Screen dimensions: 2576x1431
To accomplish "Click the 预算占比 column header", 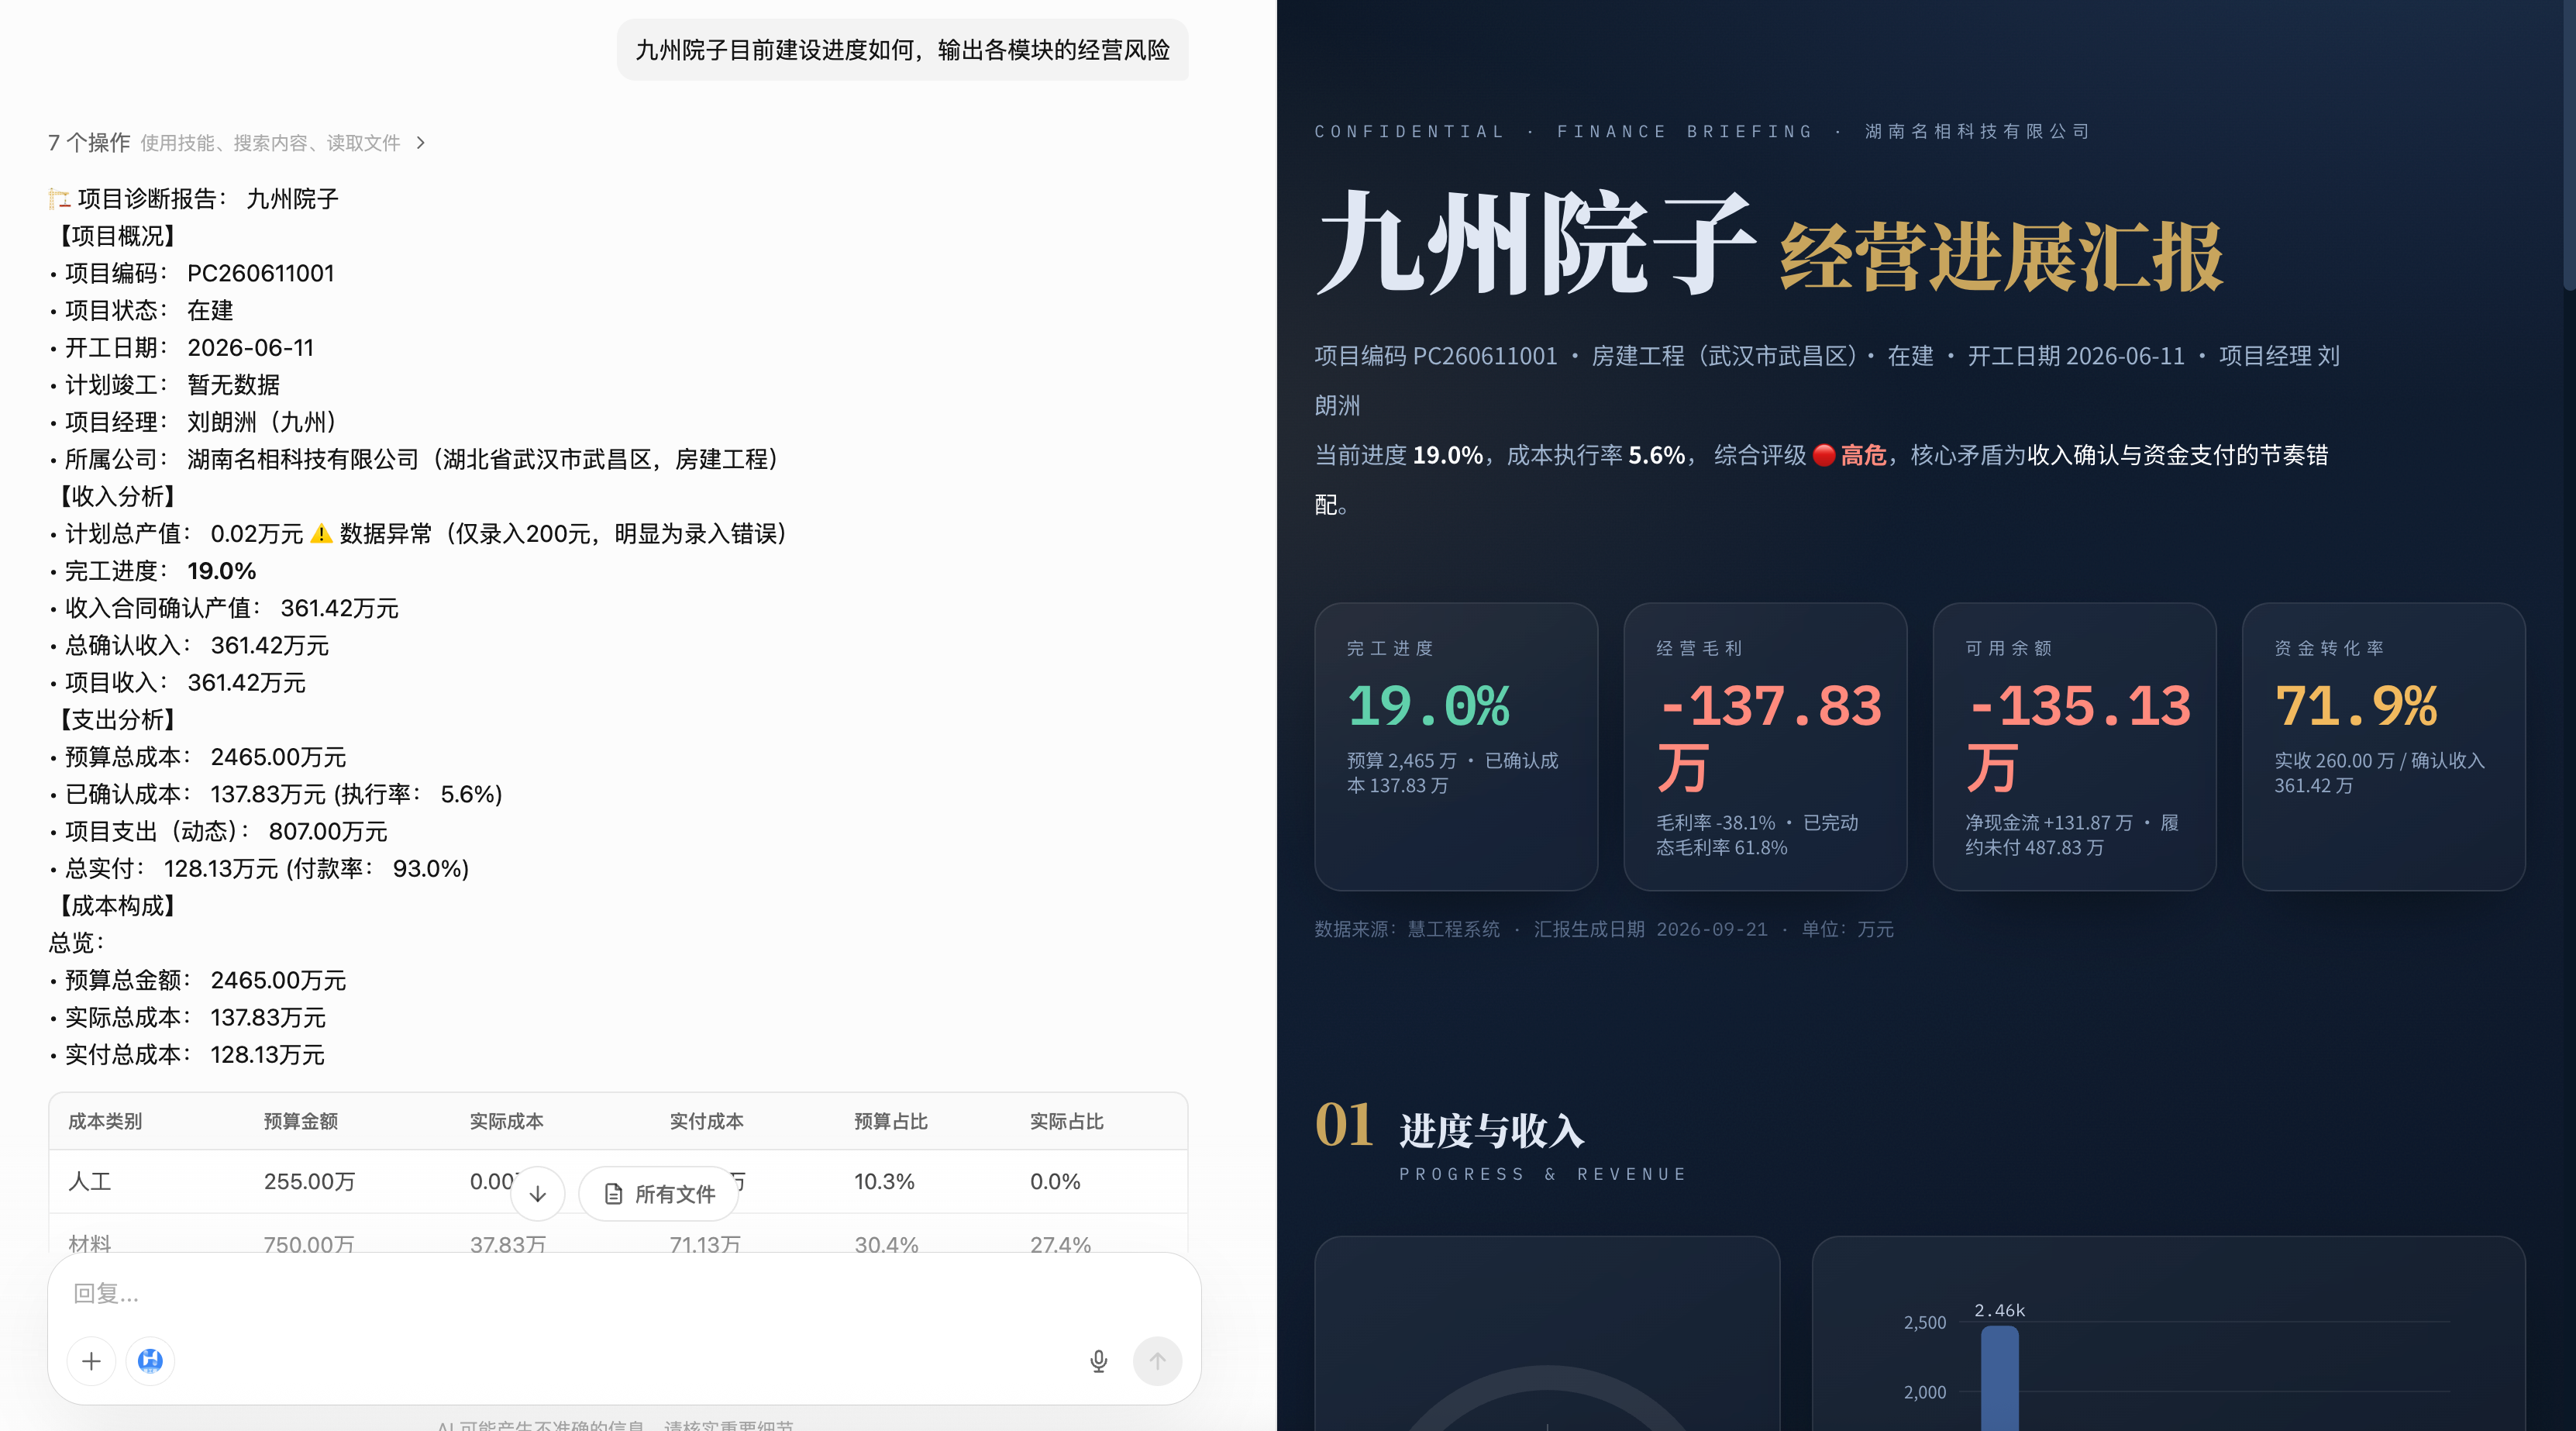I will [890, 1121].
